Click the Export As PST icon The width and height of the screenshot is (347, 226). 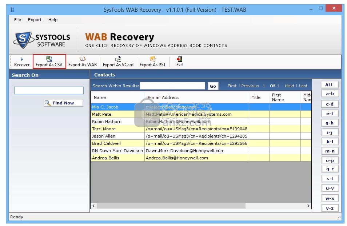(153, 59)
